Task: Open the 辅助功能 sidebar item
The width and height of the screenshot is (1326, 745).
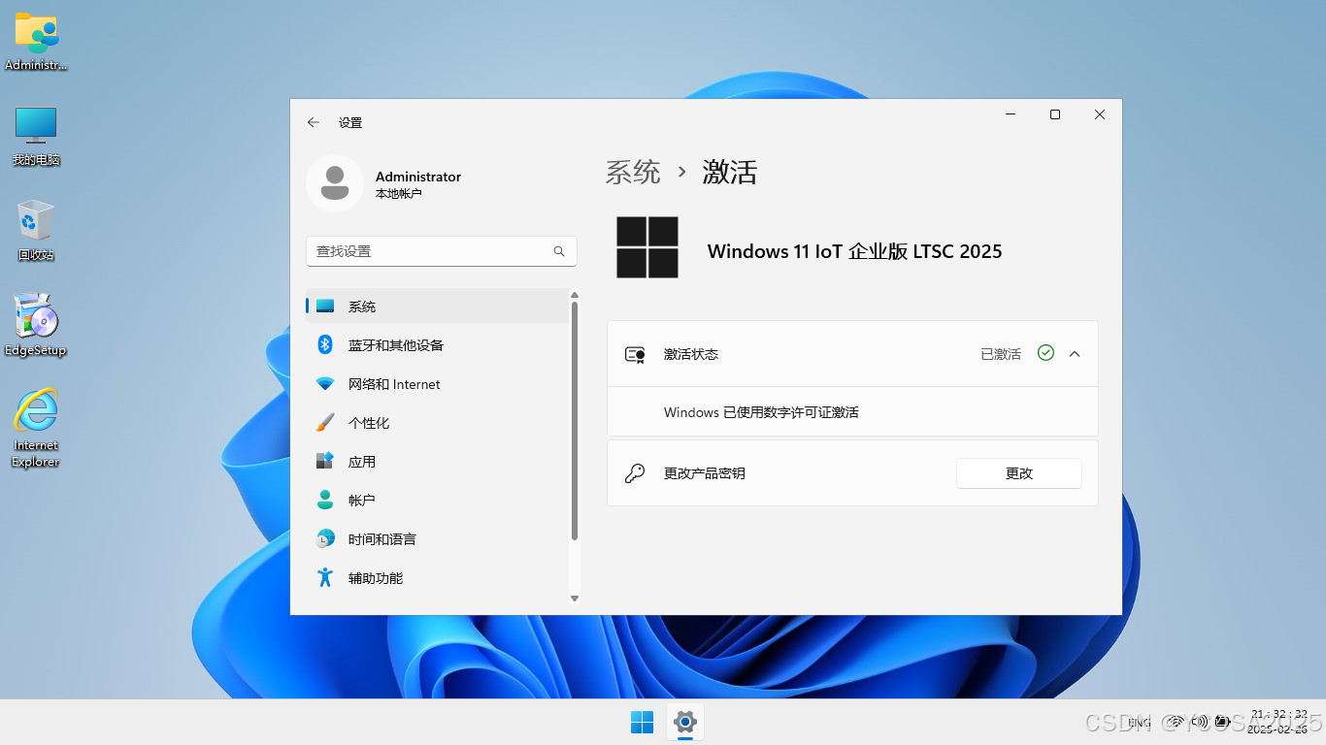Action: 437,577
